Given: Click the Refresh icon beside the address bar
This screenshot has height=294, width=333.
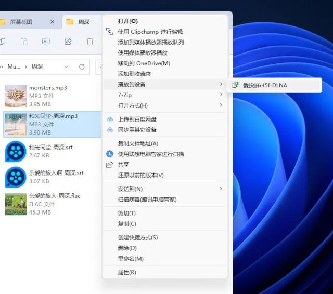Looking at the screenshot, I should tap(82, 66).
